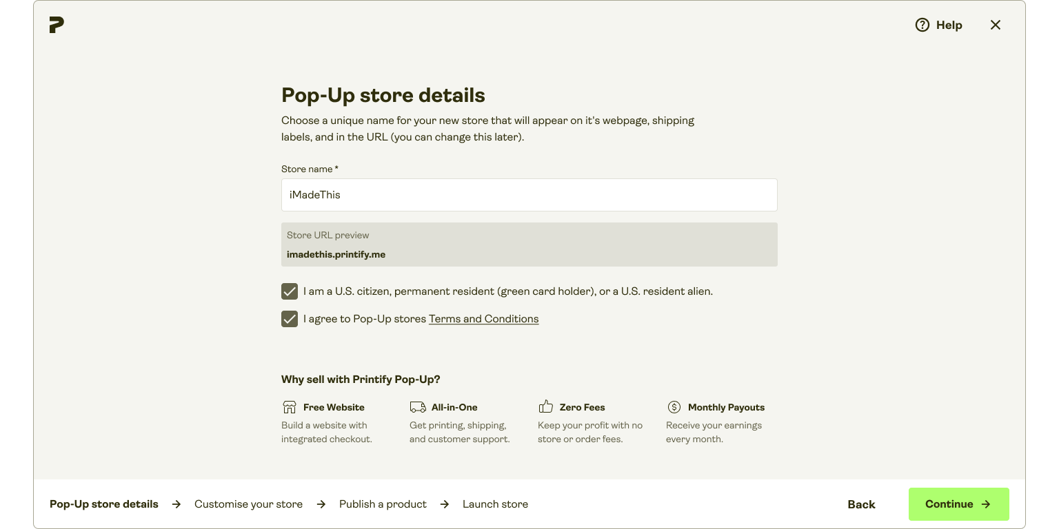Open the Terms and Conditions link
This screenshot has width=1059, height=529.
(x=483, y=319)
